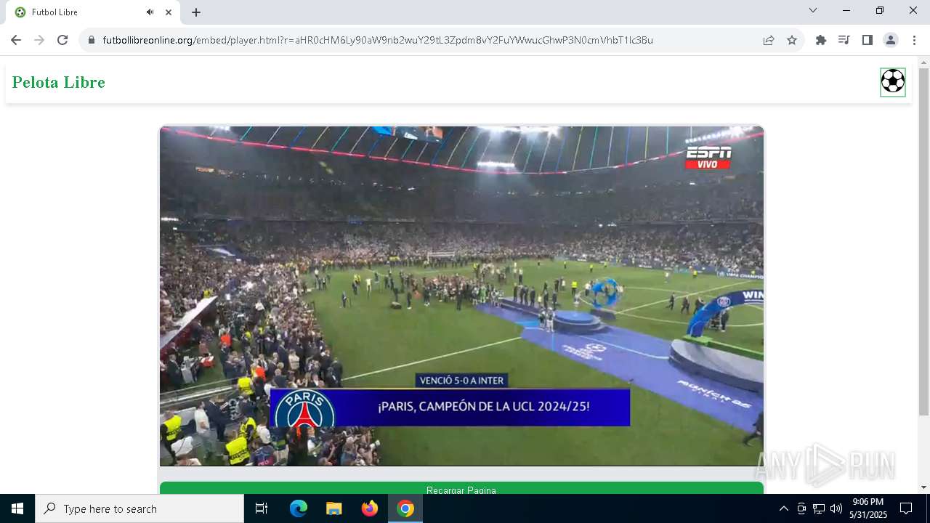Launch Firefox from the taskbar
The height and width of the screenshot is (523, 930).
pyautogui.click(x=370, y=508)
